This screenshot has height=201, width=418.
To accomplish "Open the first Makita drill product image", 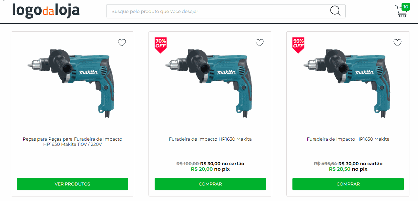I will 72,83.
